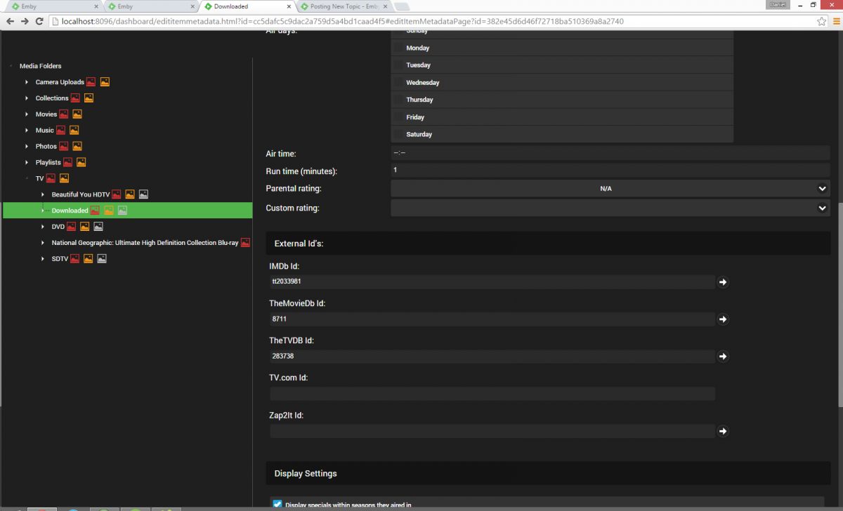843x511 pixels.
Task: Click the Run time minutes field
Action: [610, 171]
